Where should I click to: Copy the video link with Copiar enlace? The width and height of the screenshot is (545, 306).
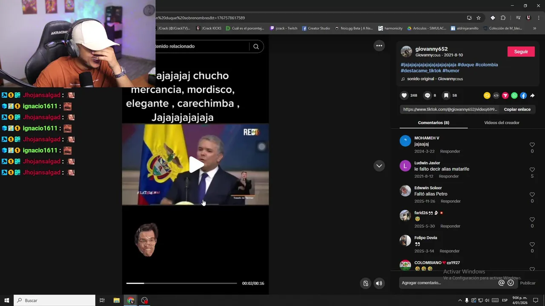[517, 110]
